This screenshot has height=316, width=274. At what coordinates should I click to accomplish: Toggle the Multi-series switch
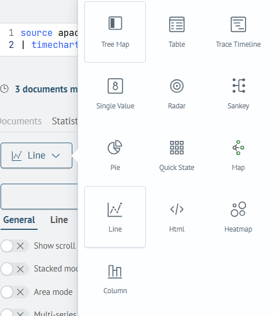(x=14, y=313)
